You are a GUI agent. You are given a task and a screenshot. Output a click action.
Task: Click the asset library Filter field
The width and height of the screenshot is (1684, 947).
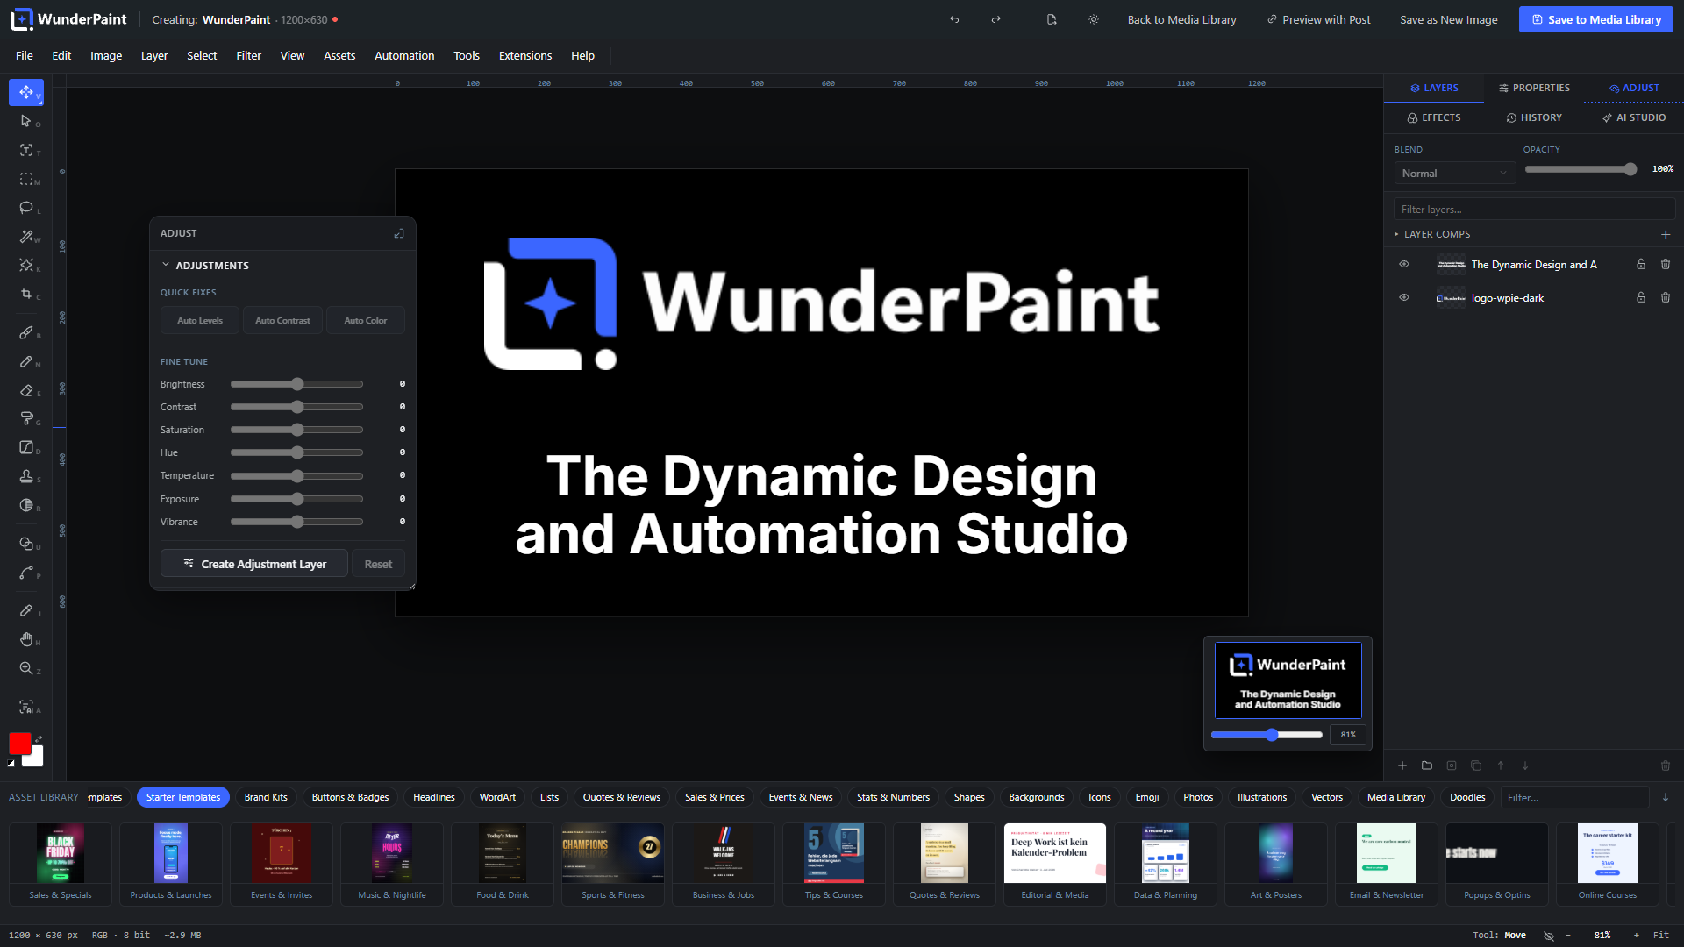1575,797
